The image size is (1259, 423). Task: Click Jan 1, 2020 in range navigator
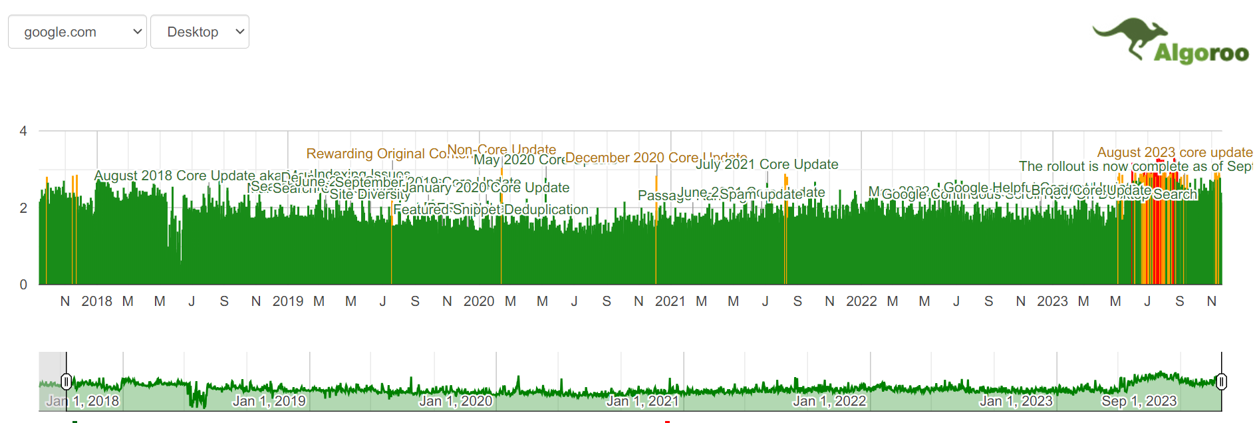(x=456, y=401)
